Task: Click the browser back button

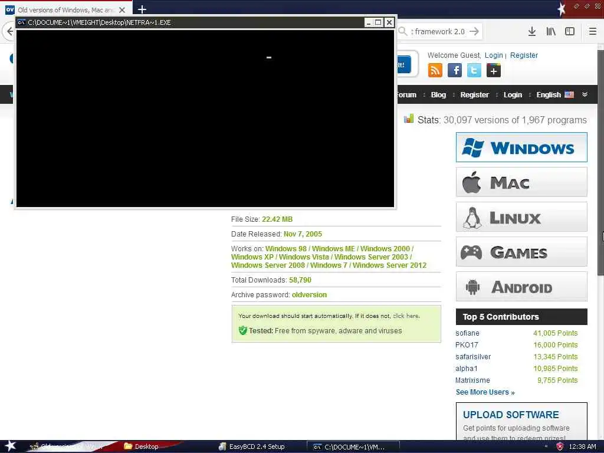Action: [x=9, y=32]
